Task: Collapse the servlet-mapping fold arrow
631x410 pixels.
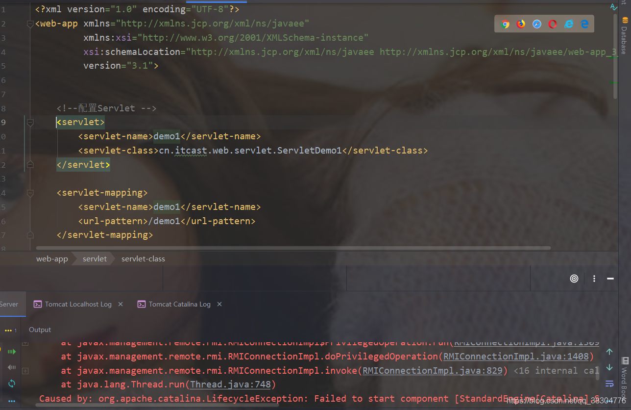Action: pyautogui.click(x=30, y=193)
